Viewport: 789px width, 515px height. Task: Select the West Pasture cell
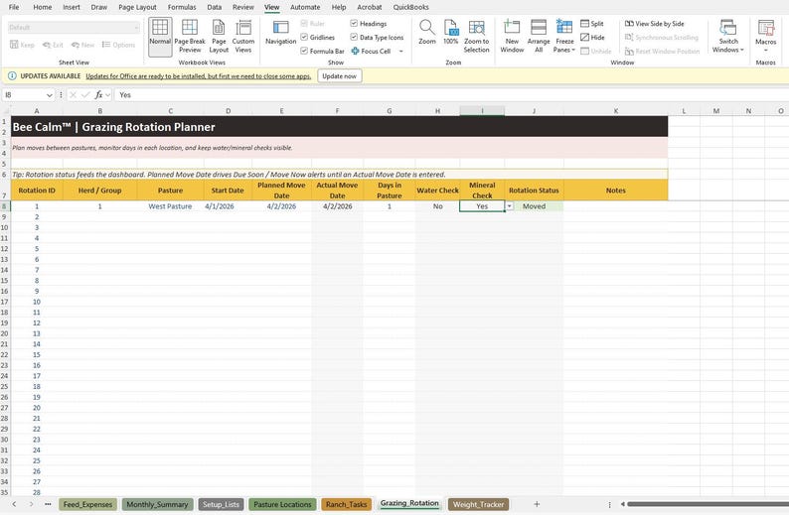pyautogui.click(x=170, y=206)
